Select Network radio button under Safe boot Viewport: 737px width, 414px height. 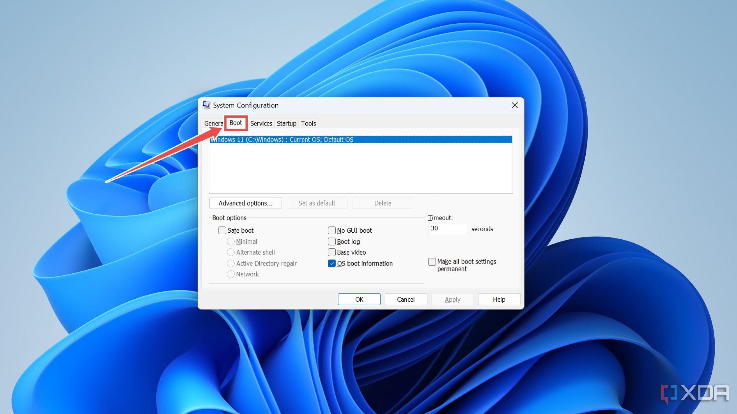click(230, 274)
